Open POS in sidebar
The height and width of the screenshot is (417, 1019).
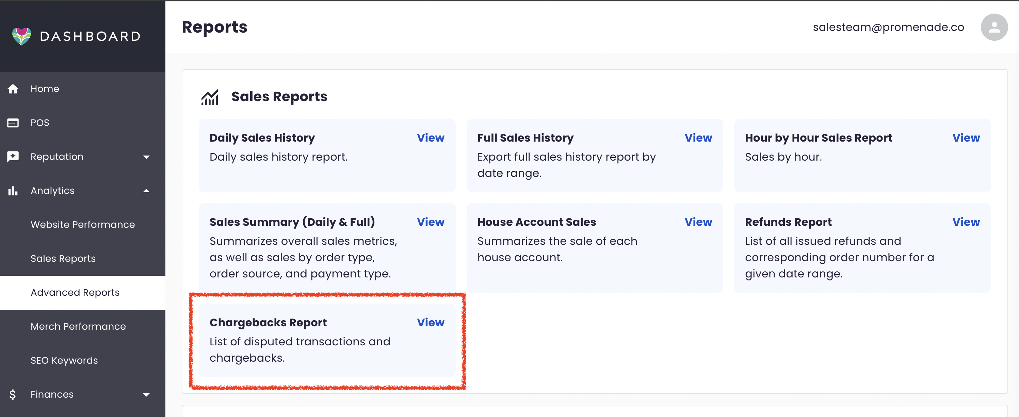point(83,123)
